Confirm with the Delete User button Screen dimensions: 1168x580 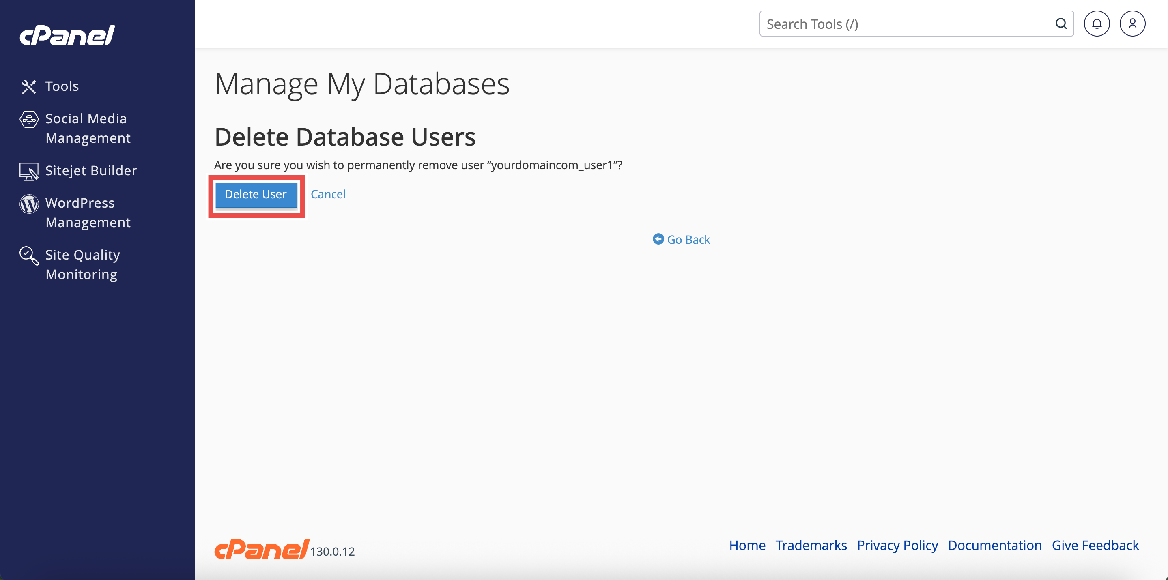tap(256, 195)
